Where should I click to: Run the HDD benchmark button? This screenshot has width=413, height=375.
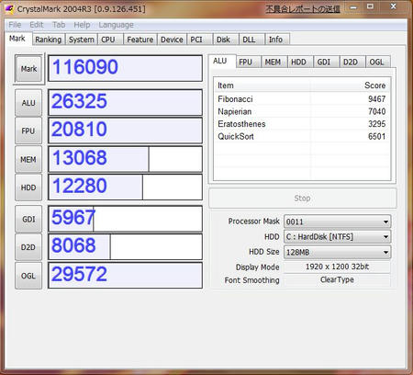[x=28, y=187]
